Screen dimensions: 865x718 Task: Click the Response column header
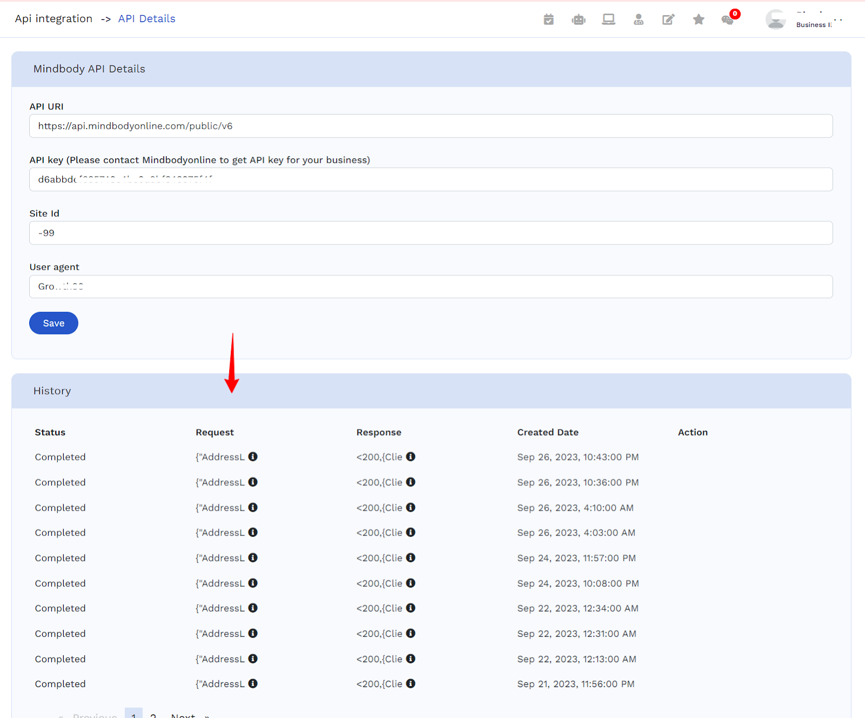379,433
